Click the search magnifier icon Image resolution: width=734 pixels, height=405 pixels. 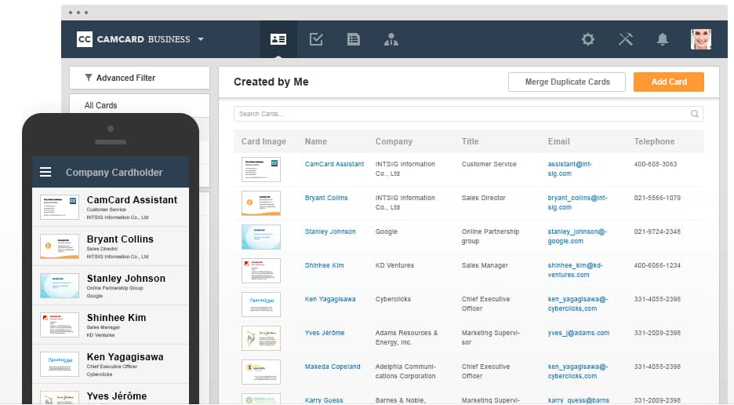point(695,114)
